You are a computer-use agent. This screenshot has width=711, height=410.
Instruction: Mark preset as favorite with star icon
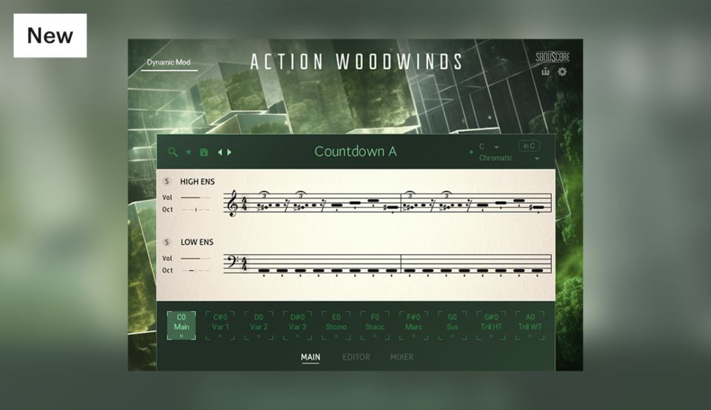pos(188,152)
